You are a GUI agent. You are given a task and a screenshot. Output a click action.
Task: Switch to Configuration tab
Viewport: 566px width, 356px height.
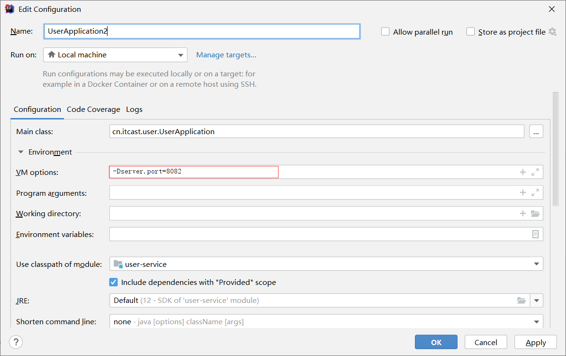37,110
